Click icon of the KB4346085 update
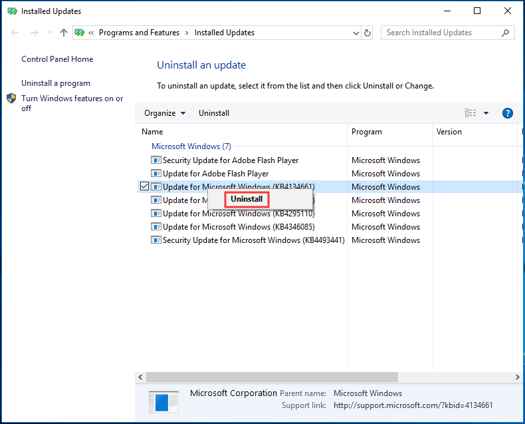This screenshot has height=424, width=525. point(156,227)
